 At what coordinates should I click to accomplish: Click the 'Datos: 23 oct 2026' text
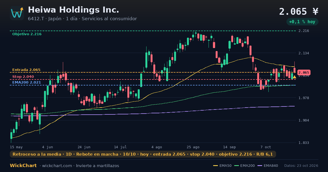point(301,166)
